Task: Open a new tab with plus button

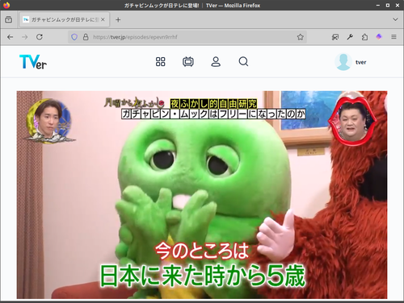Action: 118,19
